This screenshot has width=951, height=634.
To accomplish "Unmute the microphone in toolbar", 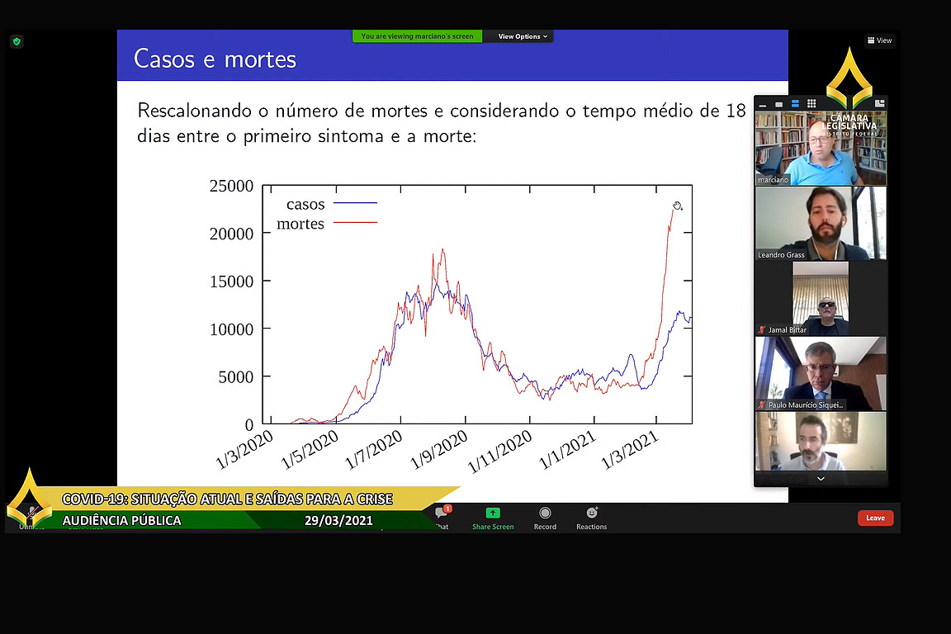I will (31, 516).
